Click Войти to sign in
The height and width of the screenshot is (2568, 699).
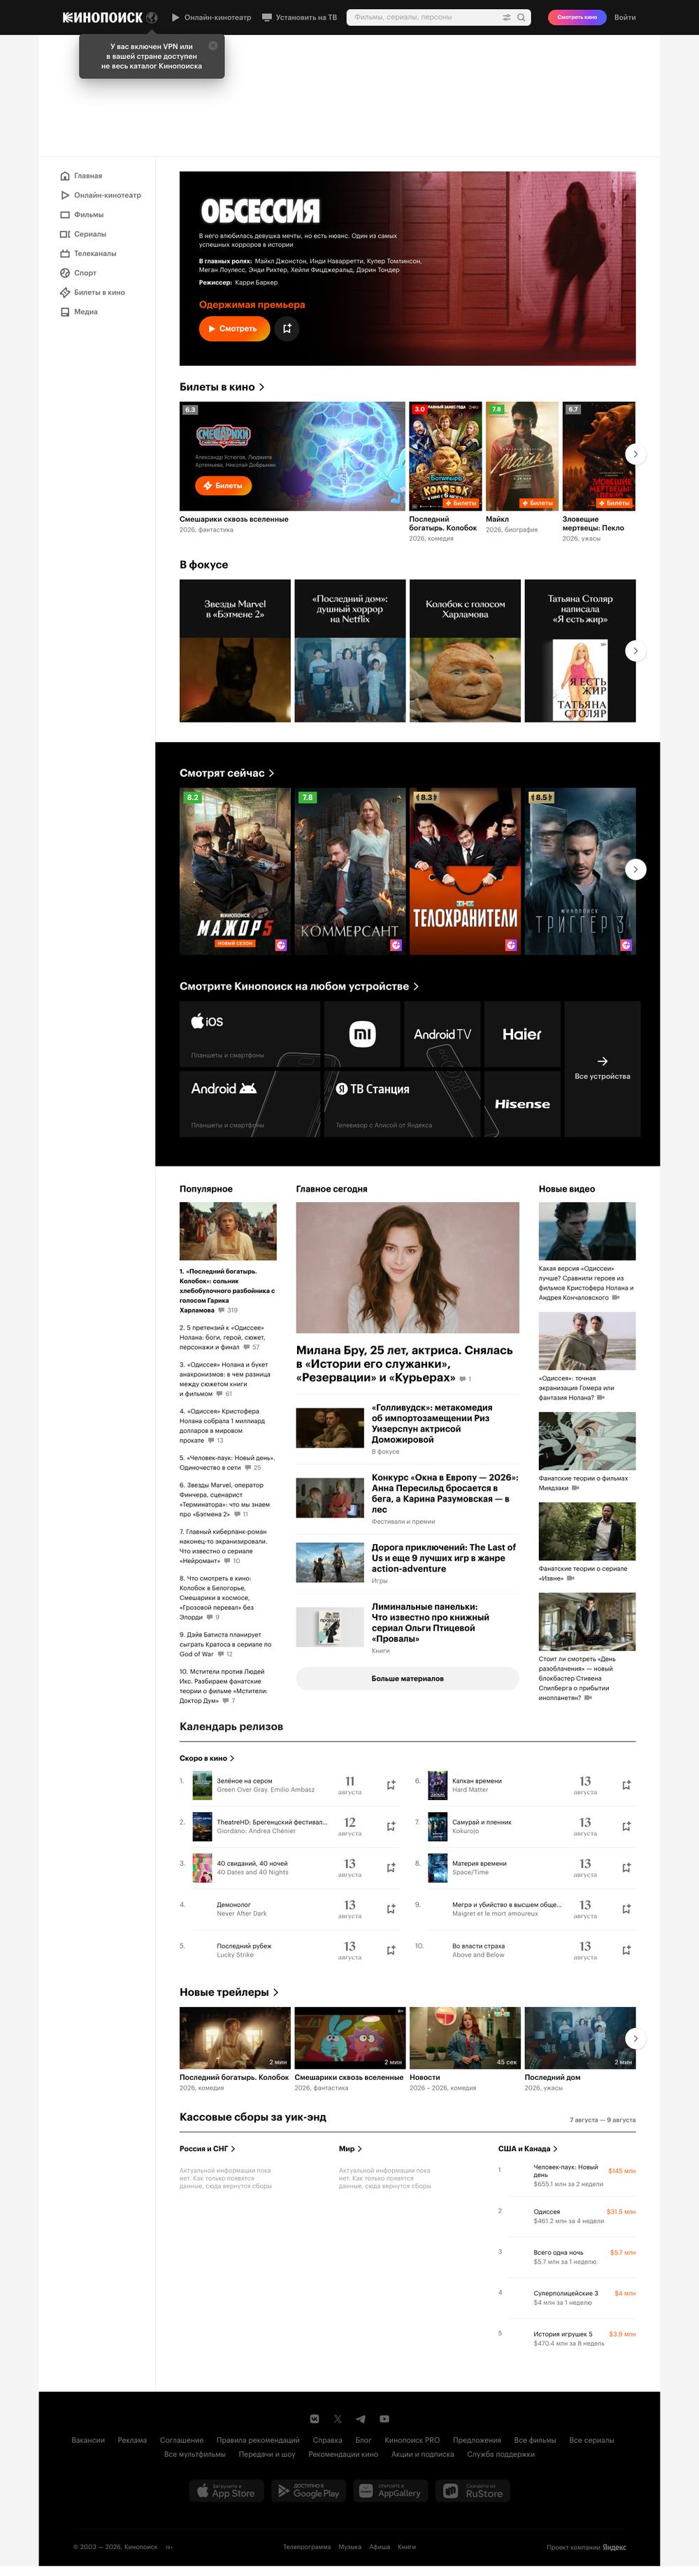624,17
